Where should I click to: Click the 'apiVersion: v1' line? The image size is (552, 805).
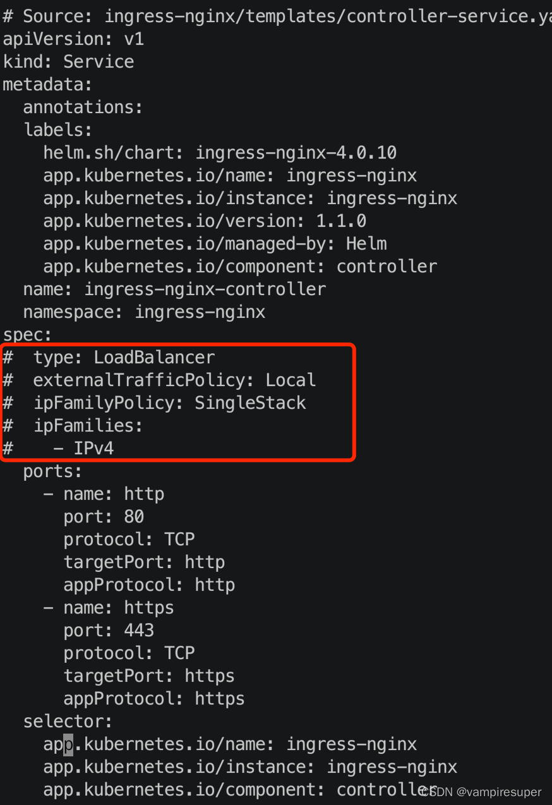point(73,39)
